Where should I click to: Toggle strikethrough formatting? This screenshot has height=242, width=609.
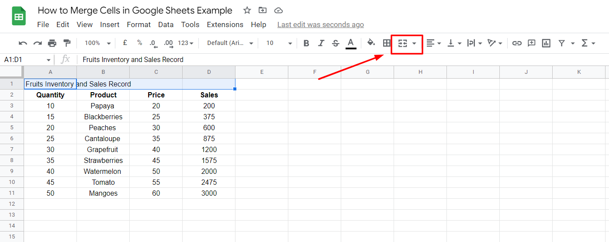pyautogui.click(x=336, y=43)
